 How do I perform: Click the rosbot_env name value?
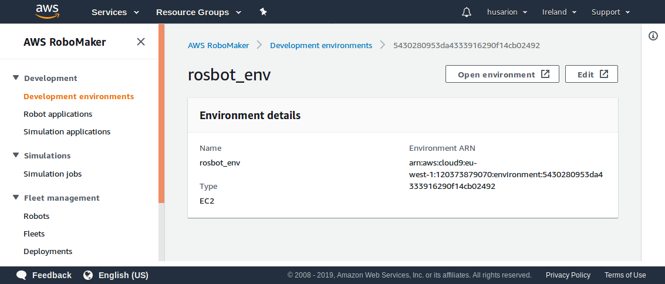(x=220, y=163)
